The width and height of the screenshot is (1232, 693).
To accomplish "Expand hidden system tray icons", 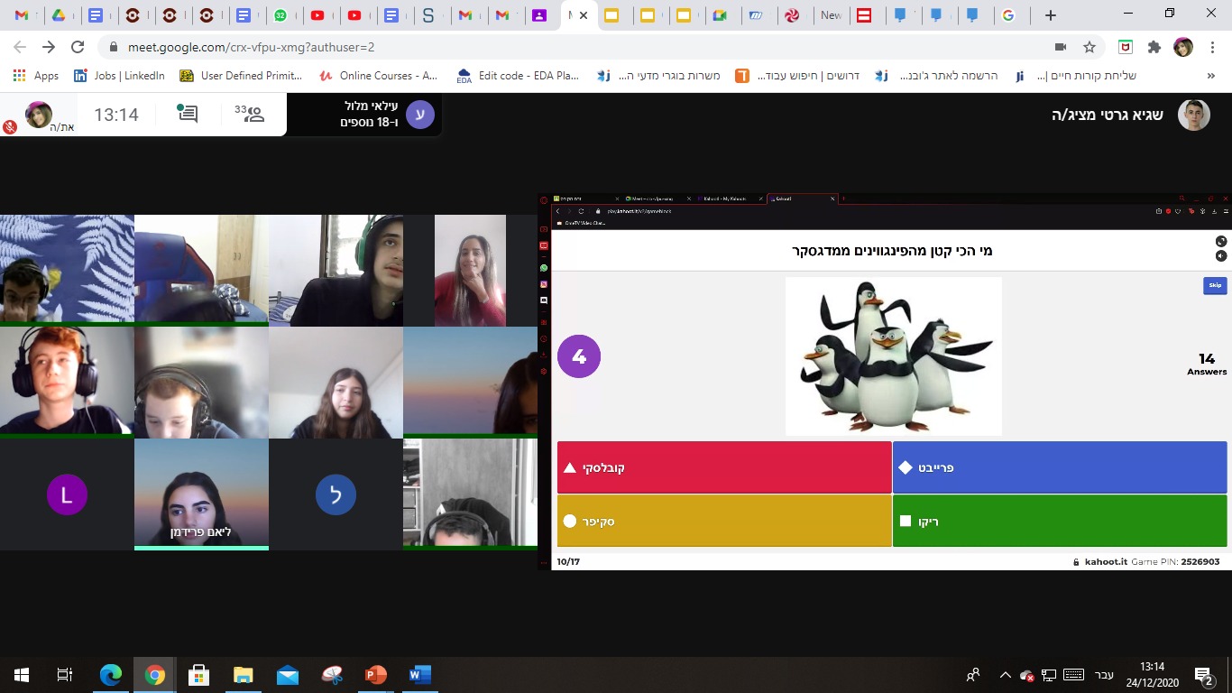I will point(1005,674).
